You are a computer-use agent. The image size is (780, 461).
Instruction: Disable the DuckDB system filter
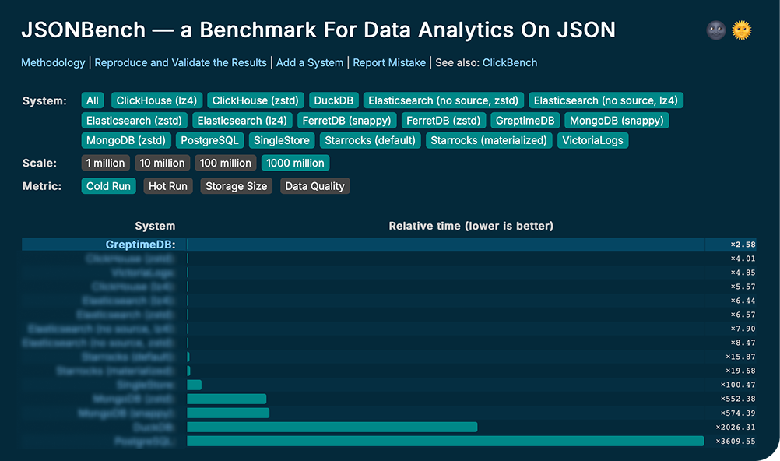click(334, 100)
